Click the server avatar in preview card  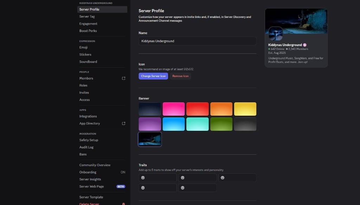pos(276,34)
